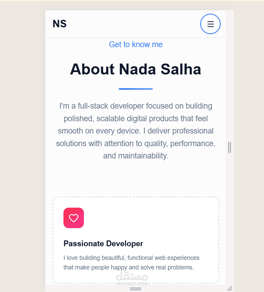Click the 'About Nada Salha' heading
The image size is (264, 292).
tap(135, 69)
